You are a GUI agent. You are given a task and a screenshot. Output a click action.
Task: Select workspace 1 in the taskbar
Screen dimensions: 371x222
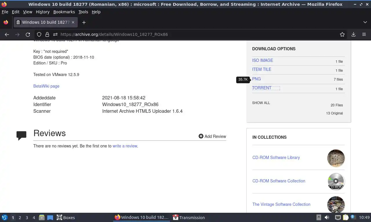point(13,218)
